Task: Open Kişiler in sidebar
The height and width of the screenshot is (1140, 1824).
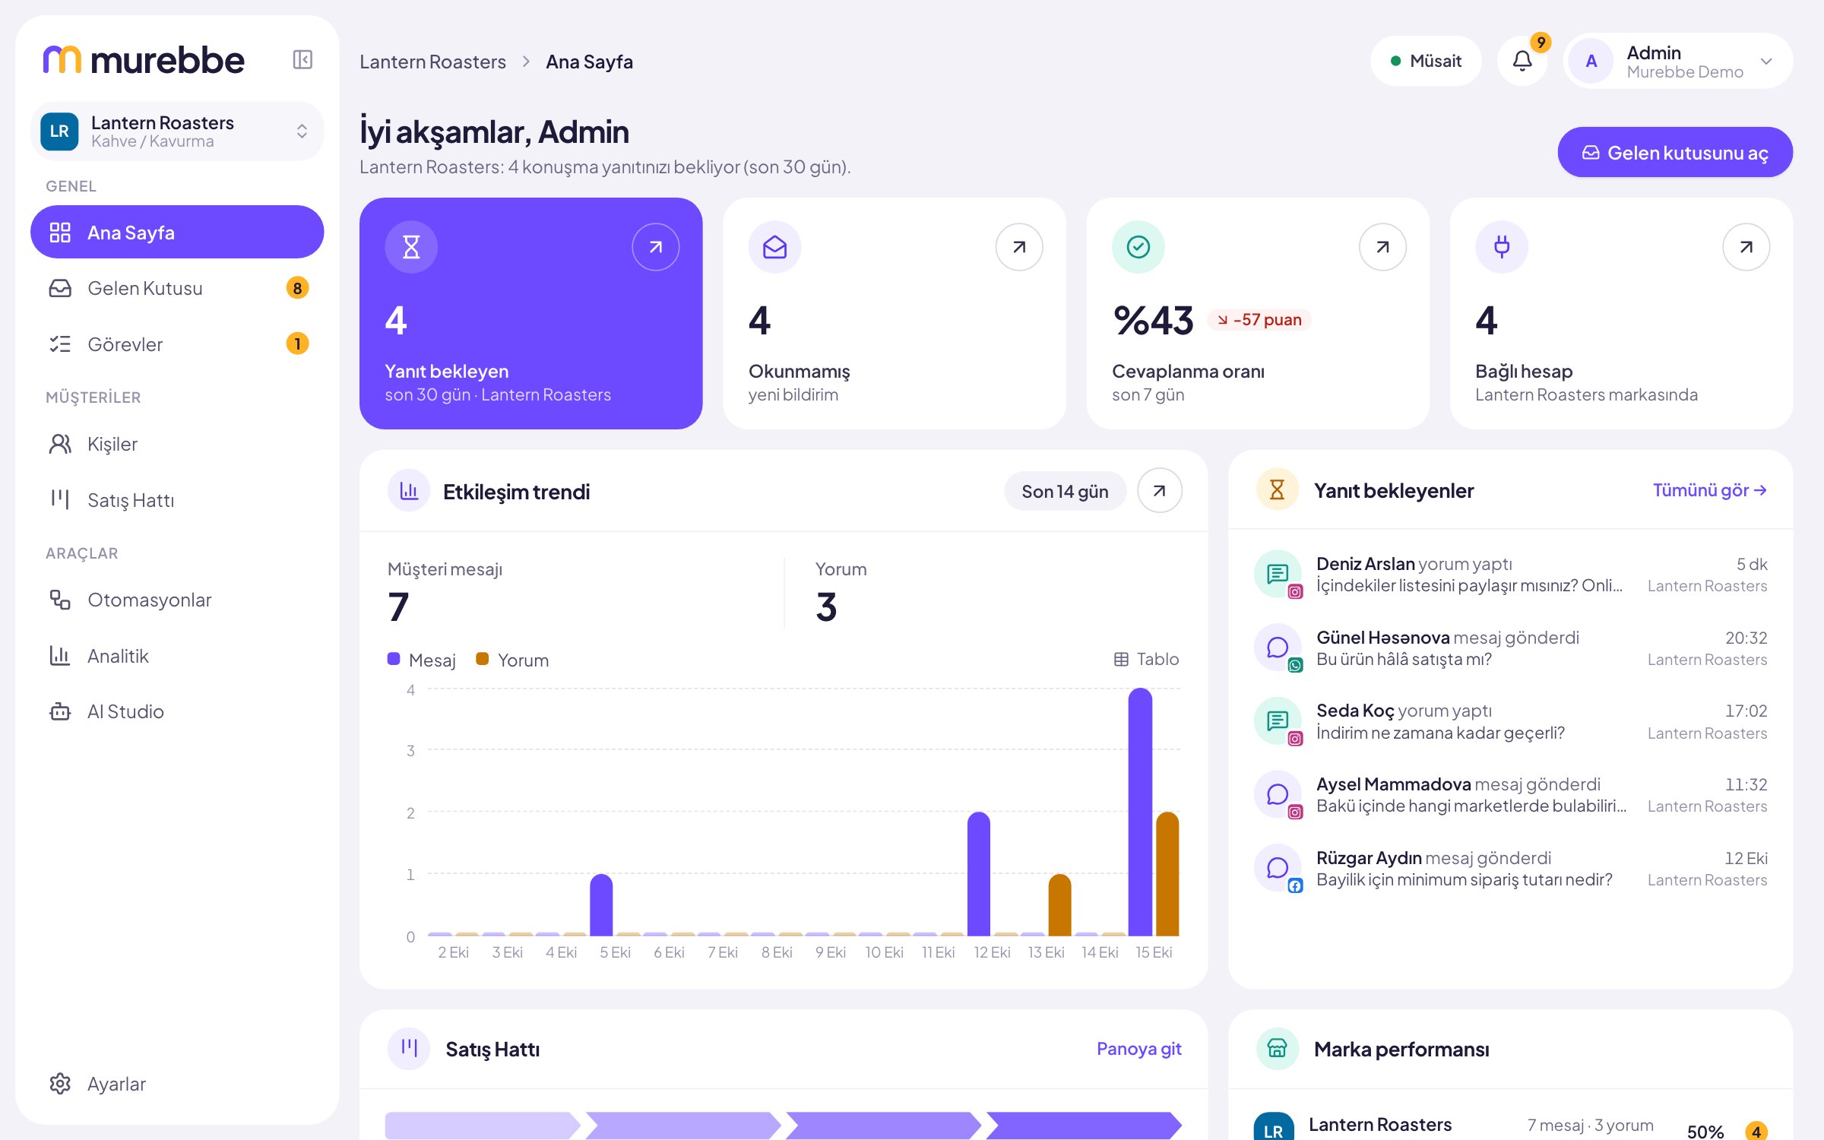Action: click(177, 444)
